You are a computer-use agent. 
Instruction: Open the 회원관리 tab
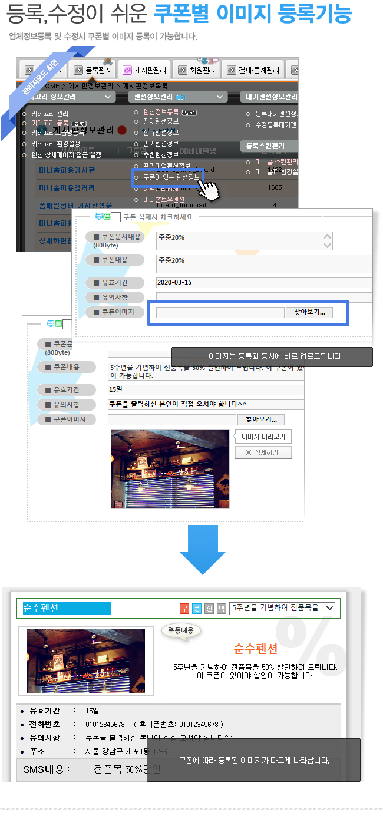click(x=197, y=70)
